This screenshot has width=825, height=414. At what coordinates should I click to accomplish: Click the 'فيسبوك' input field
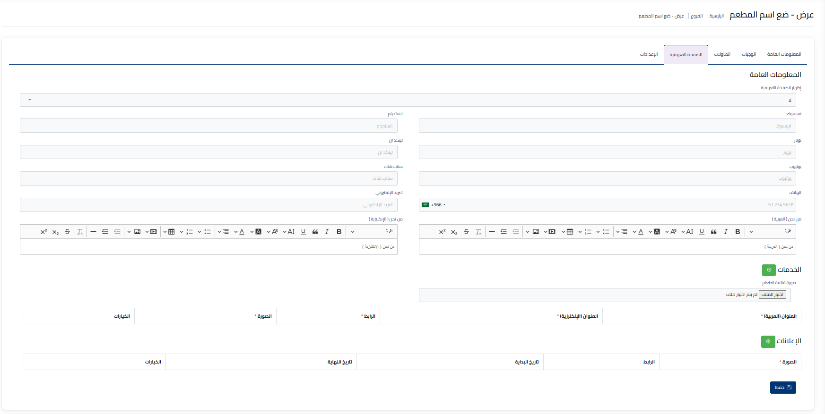point(607,126)
